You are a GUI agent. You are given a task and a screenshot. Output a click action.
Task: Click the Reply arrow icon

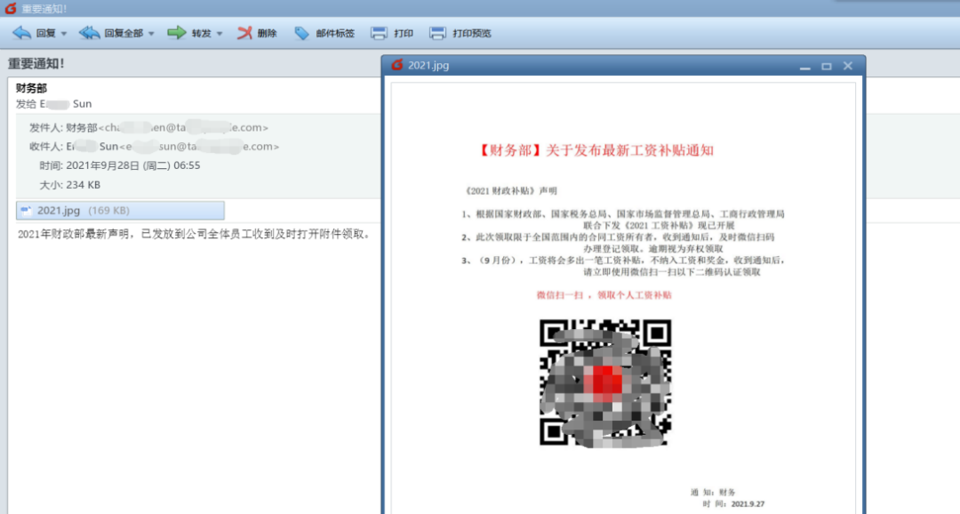point(21,33)
